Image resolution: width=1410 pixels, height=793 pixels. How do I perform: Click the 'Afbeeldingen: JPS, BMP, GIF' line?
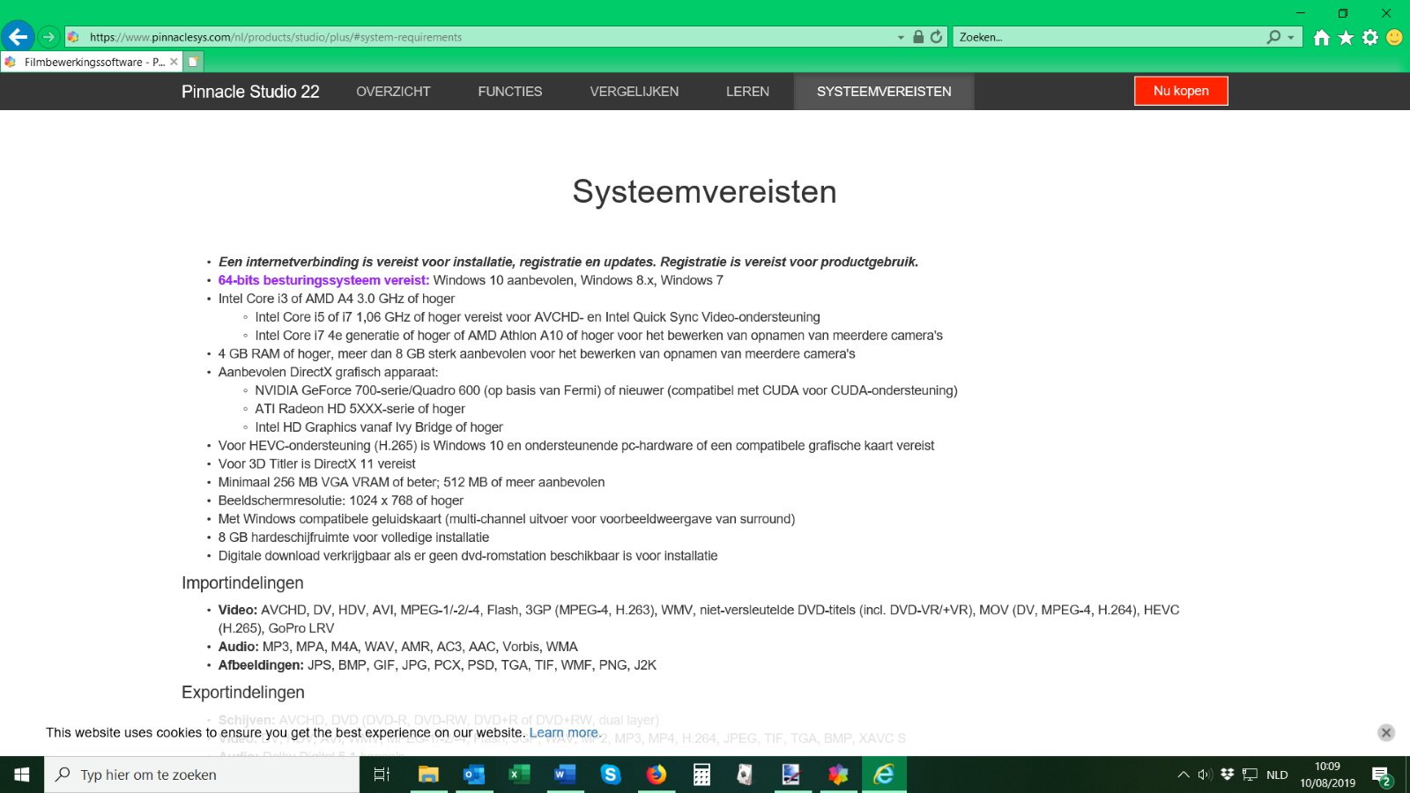[x=437, y=665]
